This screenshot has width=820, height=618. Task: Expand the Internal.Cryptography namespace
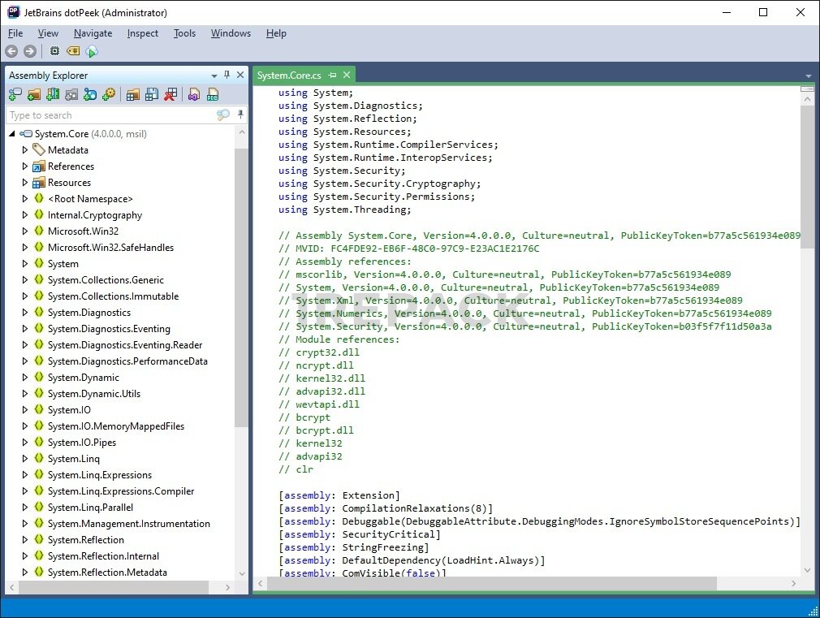point(24,215)
